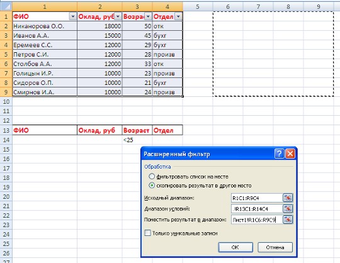340x263 pixels.
Task: Open the ФИО column filter dropdown
Action: [x=73, y=16]
